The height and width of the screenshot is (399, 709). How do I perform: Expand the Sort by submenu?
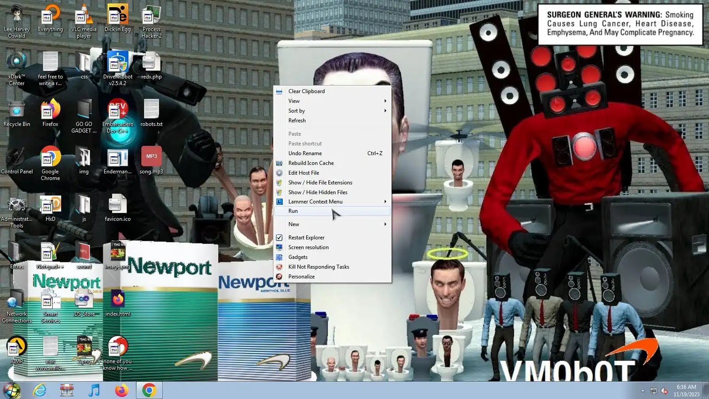332,111
